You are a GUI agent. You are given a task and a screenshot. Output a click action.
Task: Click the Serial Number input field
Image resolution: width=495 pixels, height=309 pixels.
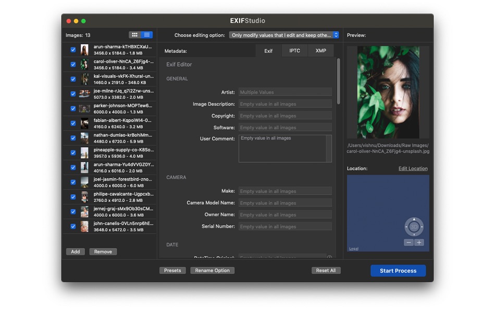tap(285, 226)
